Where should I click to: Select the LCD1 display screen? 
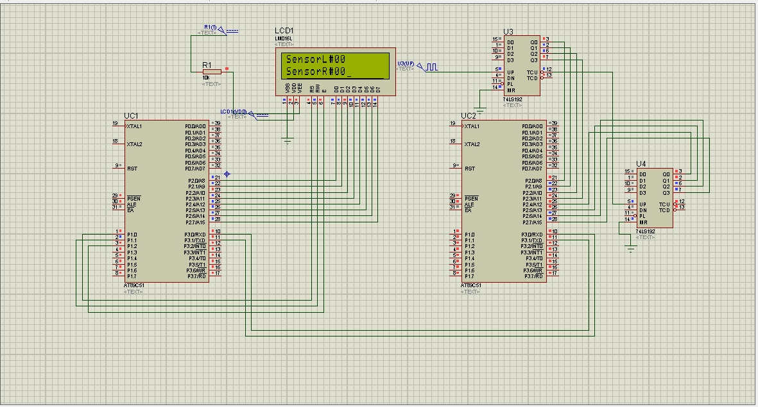coord(334,65)
